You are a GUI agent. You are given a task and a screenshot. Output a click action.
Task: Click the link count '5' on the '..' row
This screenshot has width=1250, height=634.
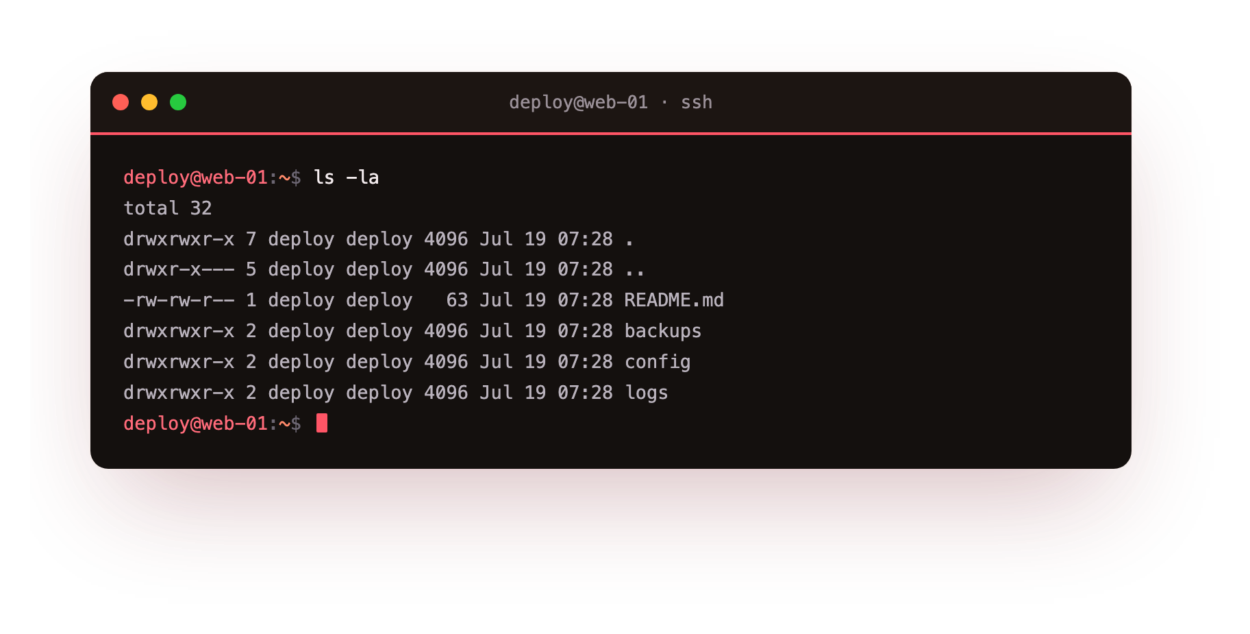[x=251, y=269]
